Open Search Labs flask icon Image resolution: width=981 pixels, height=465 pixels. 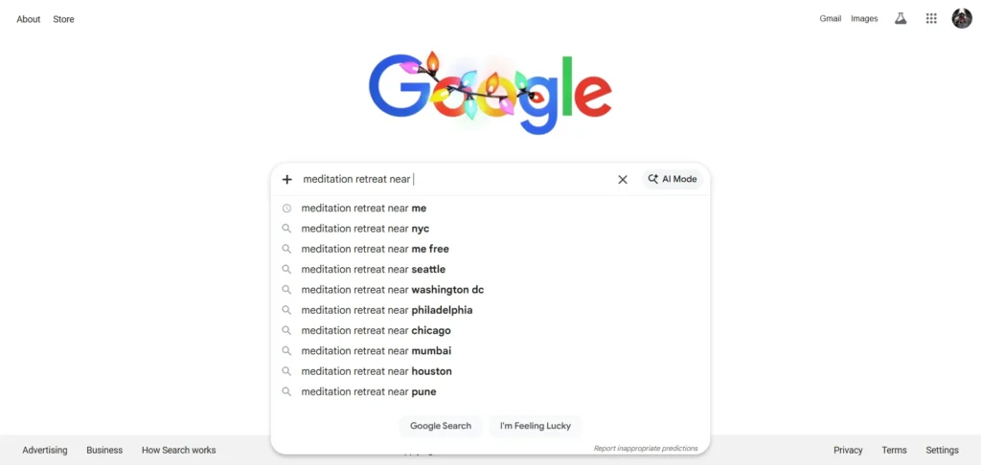click(x=901, y=18)
